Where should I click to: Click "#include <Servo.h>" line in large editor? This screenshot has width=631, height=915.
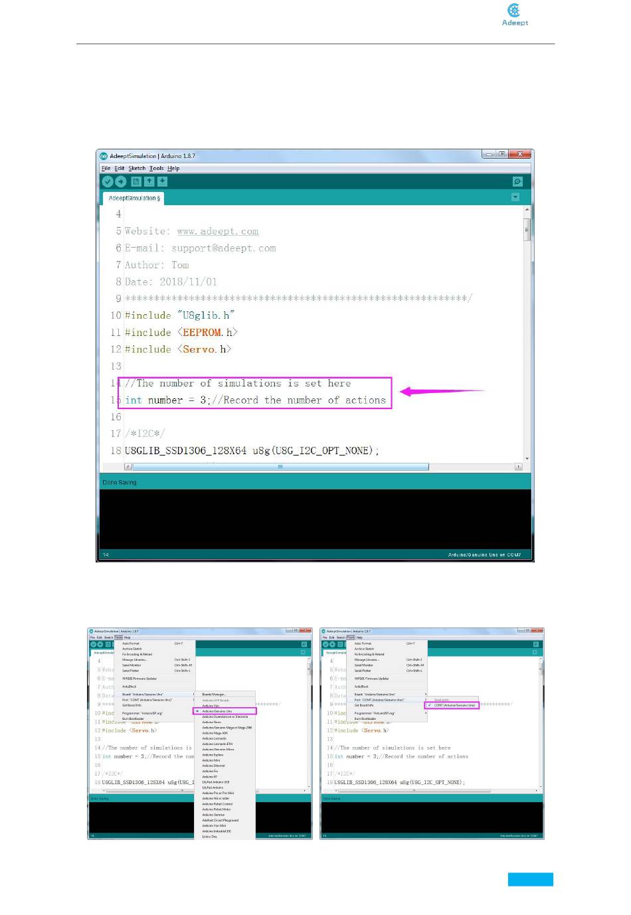(x=178, y=349)
